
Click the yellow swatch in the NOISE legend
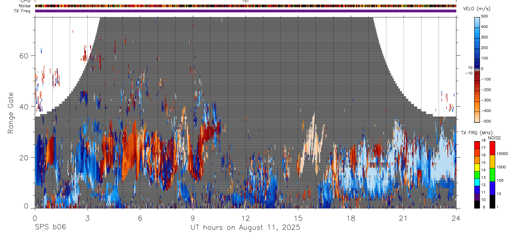pyautogui.click(x=492, y=161)
